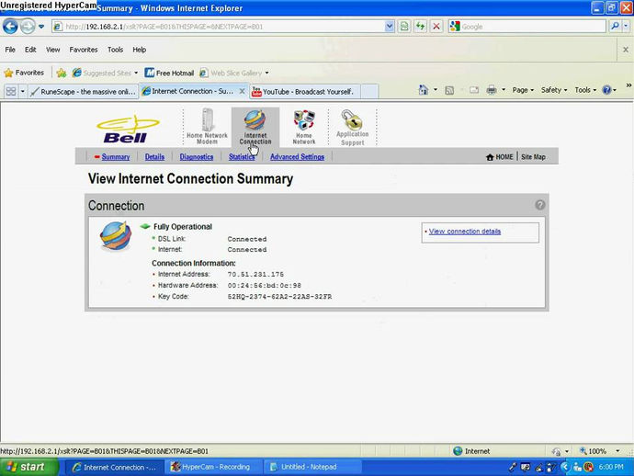634x476 pixels.
Task: Open the Favorites menu
Action: pyautogui.click(x=84, y=50)
